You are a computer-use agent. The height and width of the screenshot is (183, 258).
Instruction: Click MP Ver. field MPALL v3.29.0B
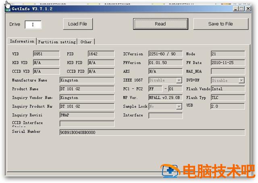pyautogui.click(x=165, y=98)
